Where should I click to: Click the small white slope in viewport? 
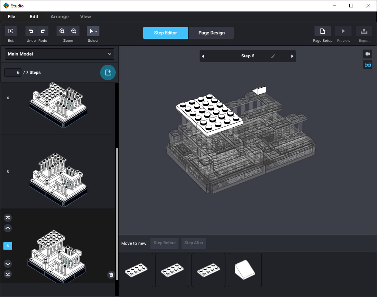pos(259,91)
